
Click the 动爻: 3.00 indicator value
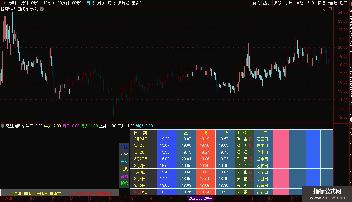tap(144, 126)
